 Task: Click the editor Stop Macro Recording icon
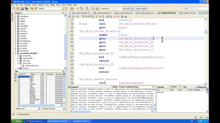point(118,16)
